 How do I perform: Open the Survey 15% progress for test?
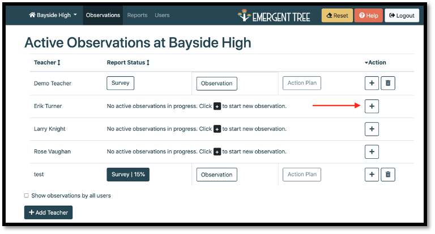click(x=128, y=174)
